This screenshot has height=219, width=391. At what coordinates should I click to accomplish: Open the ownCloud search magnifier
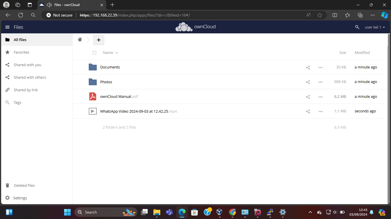(x=357, y=27)
